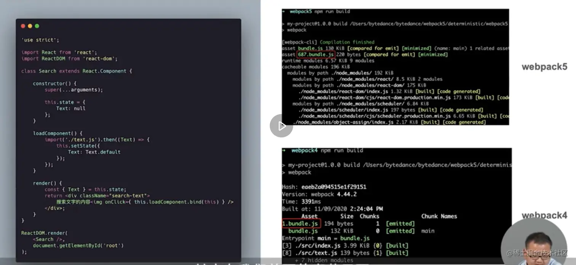Click the const { Text } = this.state line
576x265 pixels.
tap(85, 189)
